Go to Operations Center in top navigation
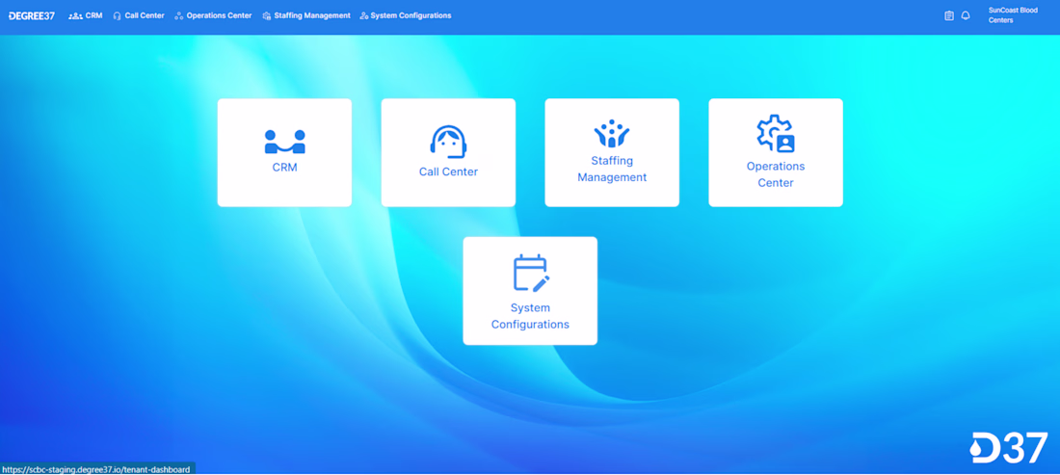The height and width of the screenshot is (475, 1060). pos(213,15)
